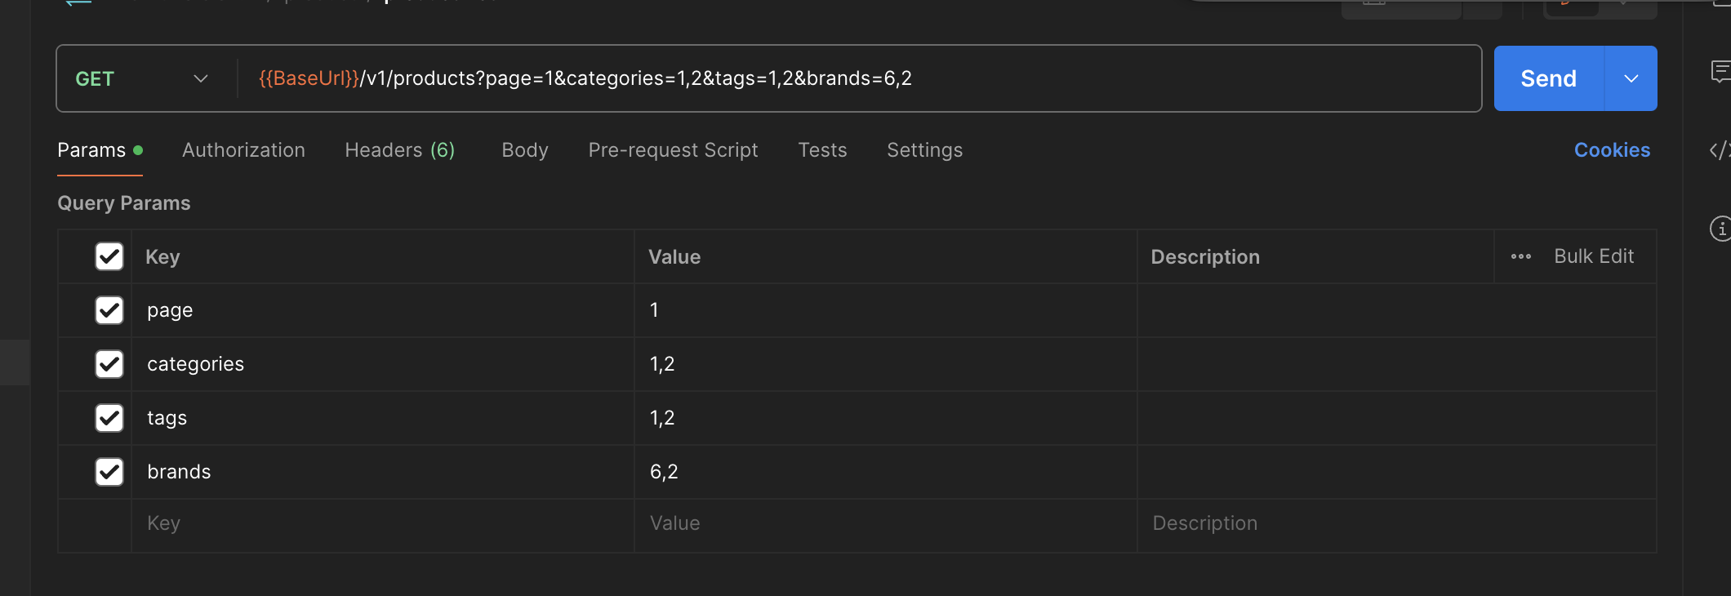1731x596 pixels.
Task: Toggle the select-all checkbox in Key header
Action: [109, 256]
